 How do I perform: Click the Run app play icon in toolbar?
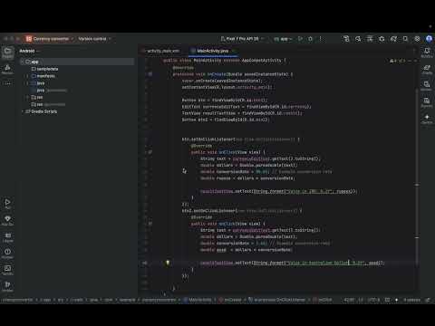tap(300, 39)
